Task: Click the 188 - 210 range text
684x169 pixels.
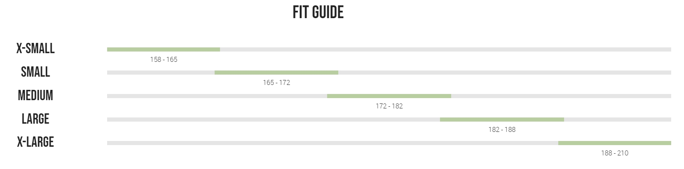Action: (615, 153)
